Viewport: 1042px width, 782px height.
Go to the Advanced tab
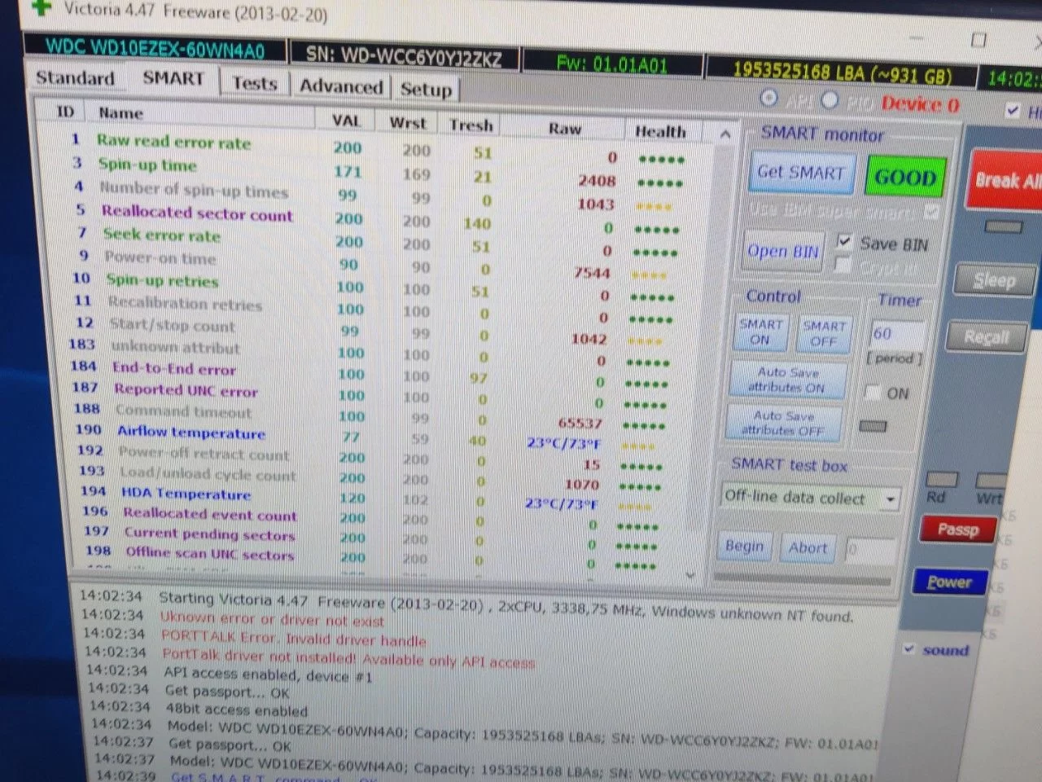[x=341, y=86]
